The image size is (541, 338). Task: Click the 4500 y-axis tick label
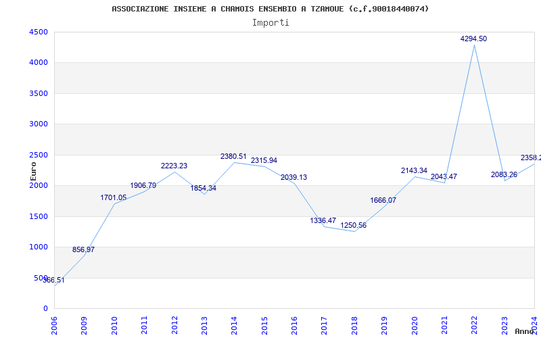(x=39, y=32)
